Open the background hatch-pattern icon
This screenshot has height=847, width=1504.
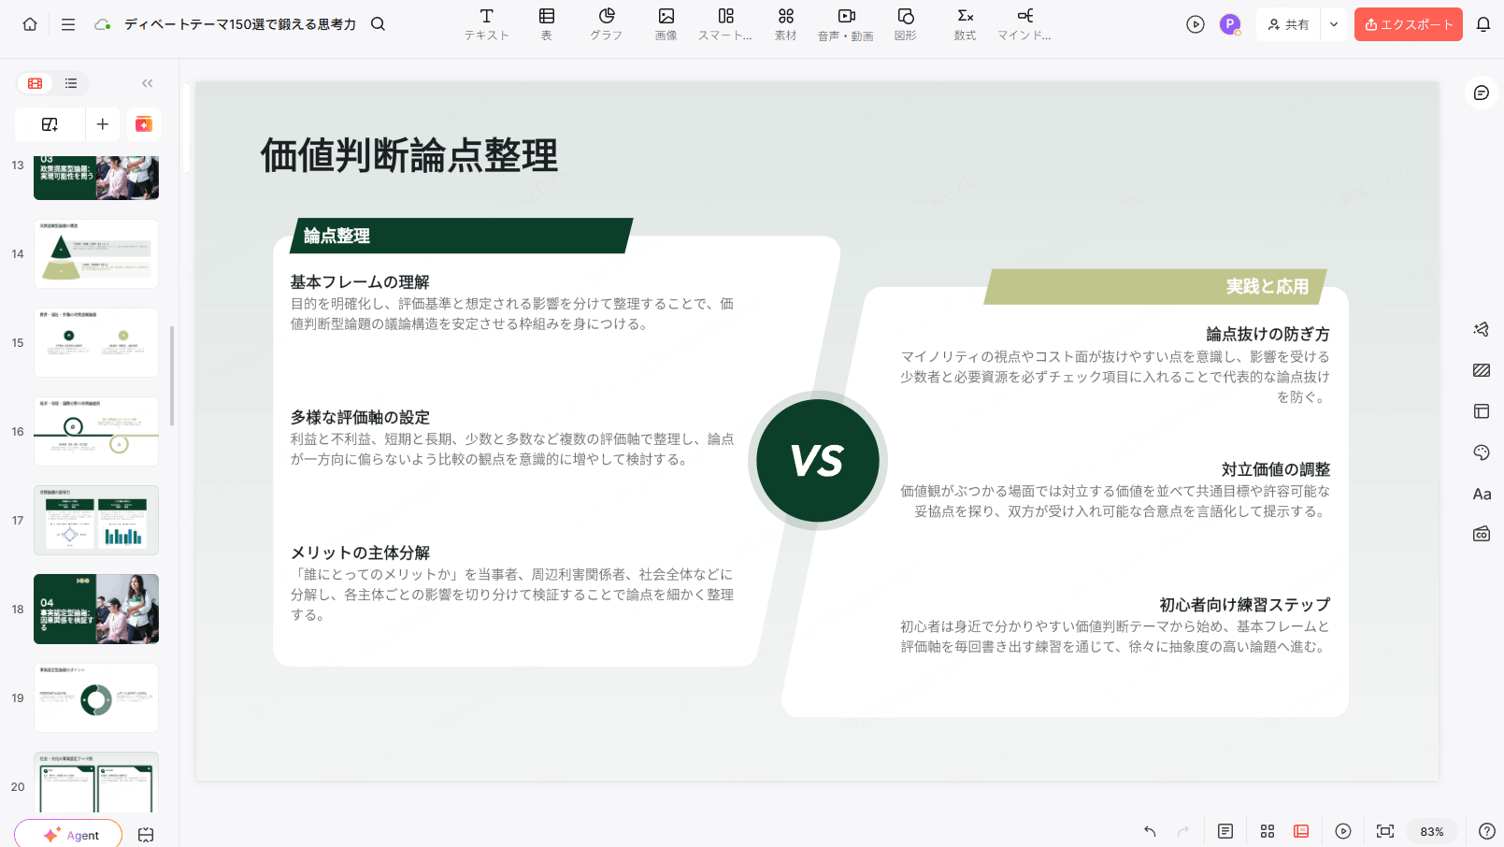(x=1482, y=370)
